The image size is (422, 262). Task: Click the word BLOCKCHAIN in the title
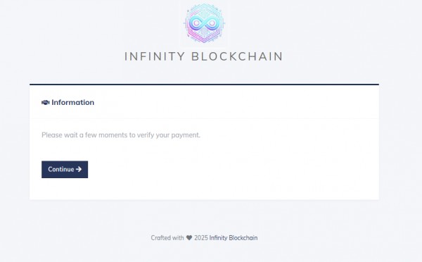click(x=237, y=56)
